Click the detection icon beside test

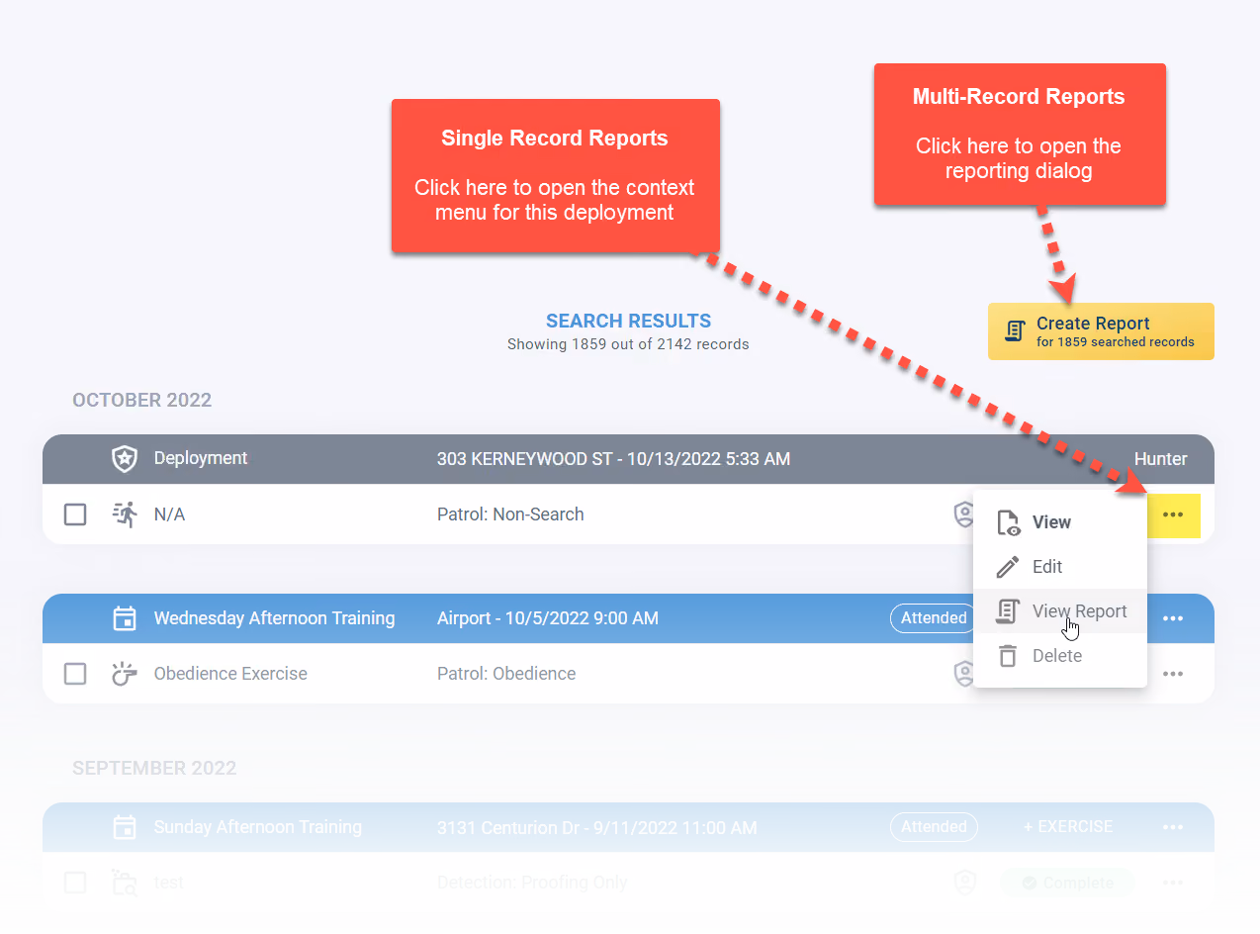click(x=125, y=883)
